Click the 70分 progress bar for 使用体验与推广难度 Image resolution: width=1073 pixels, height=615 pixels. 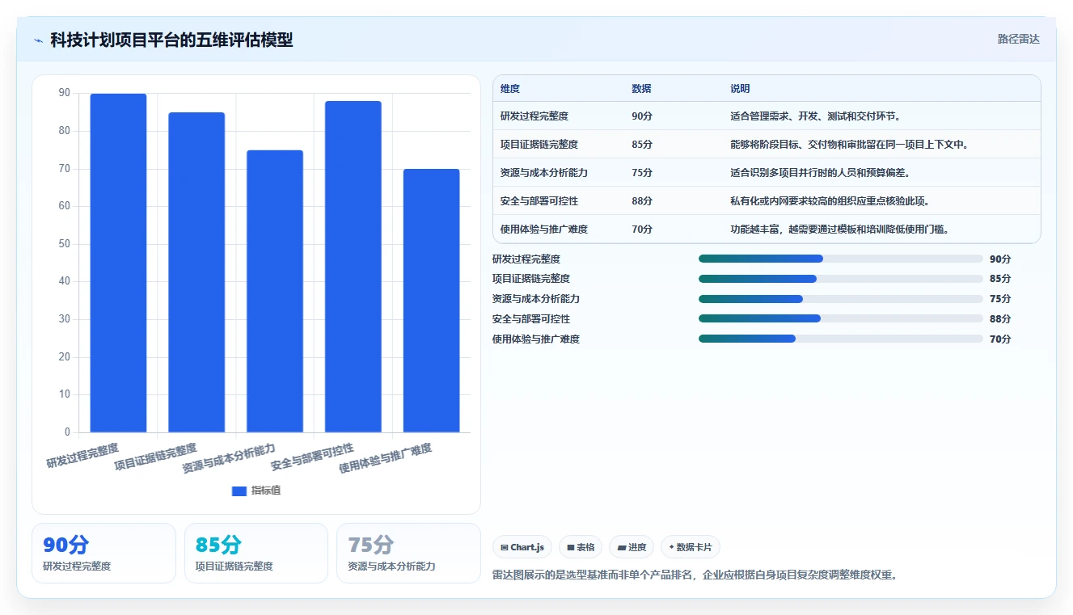(841, 339)
